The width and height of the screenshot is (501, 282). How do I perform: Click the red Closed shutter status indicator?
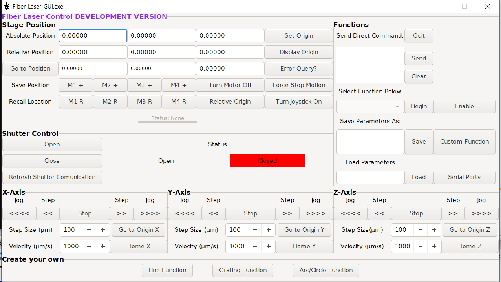[267, 161]
